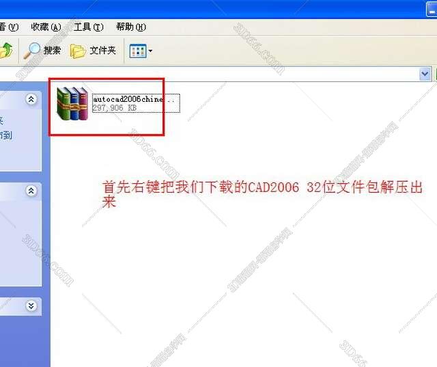Screen dimensions: 437x367
Task: Click inside the address bar field
Action: [x=205, y=74]
